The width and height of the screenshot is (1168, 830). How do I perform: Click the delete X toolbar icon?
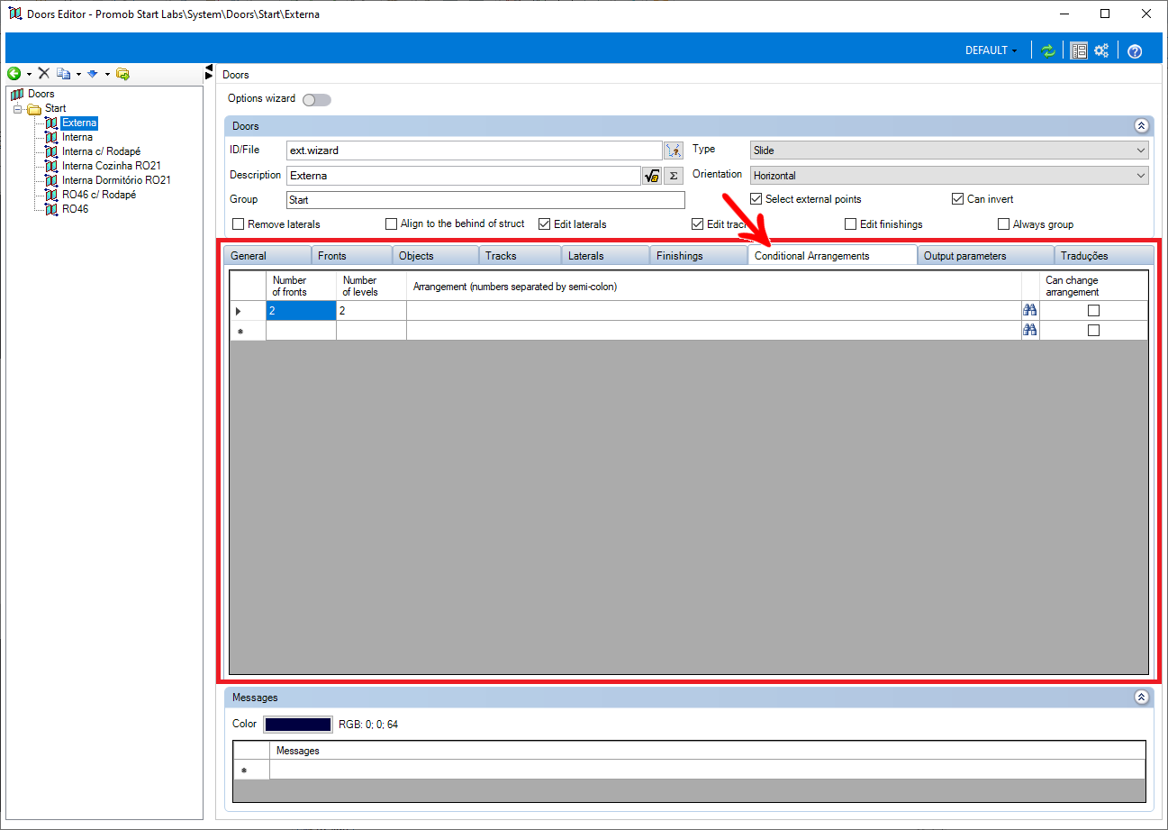[43, 74]
